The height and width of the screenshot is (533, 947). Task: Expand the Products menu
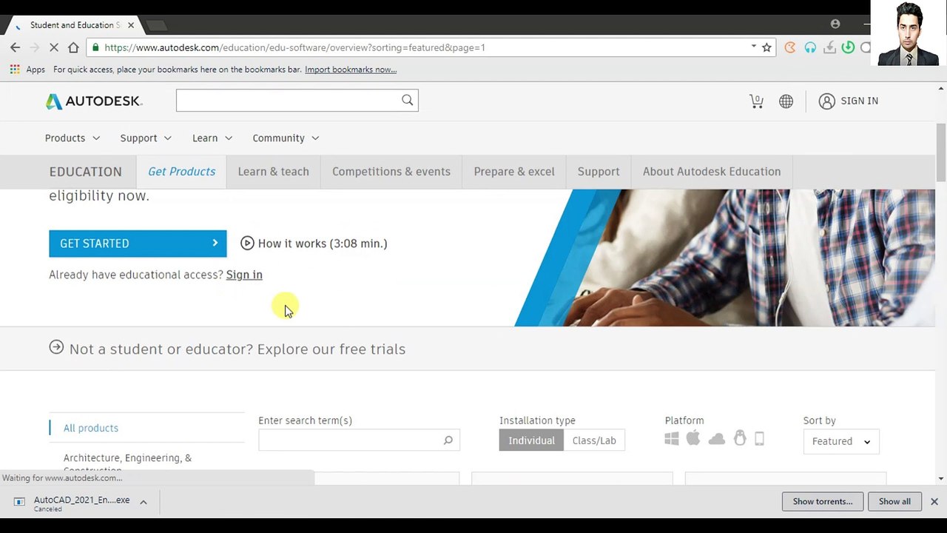pos(73,138)
